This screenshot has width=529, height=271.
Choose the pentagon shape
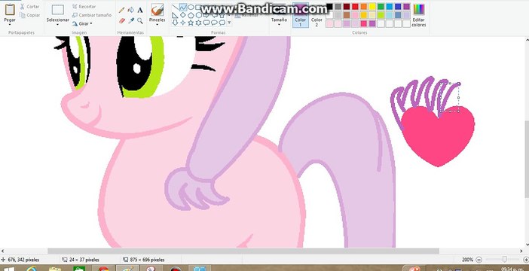191,15
